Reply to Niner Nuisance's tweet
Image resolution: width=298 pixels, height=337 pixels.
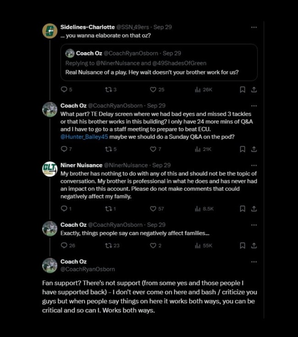coord(64,209)
